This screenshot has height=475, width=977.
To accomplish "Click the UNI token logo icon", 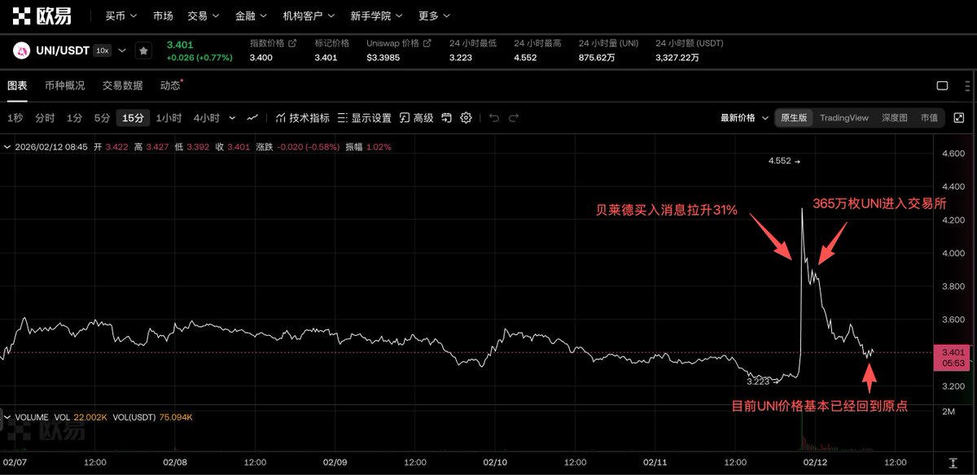I will (22, 50).
